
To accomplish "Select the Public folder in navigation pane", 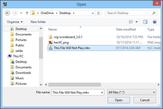I will point(17,45).
